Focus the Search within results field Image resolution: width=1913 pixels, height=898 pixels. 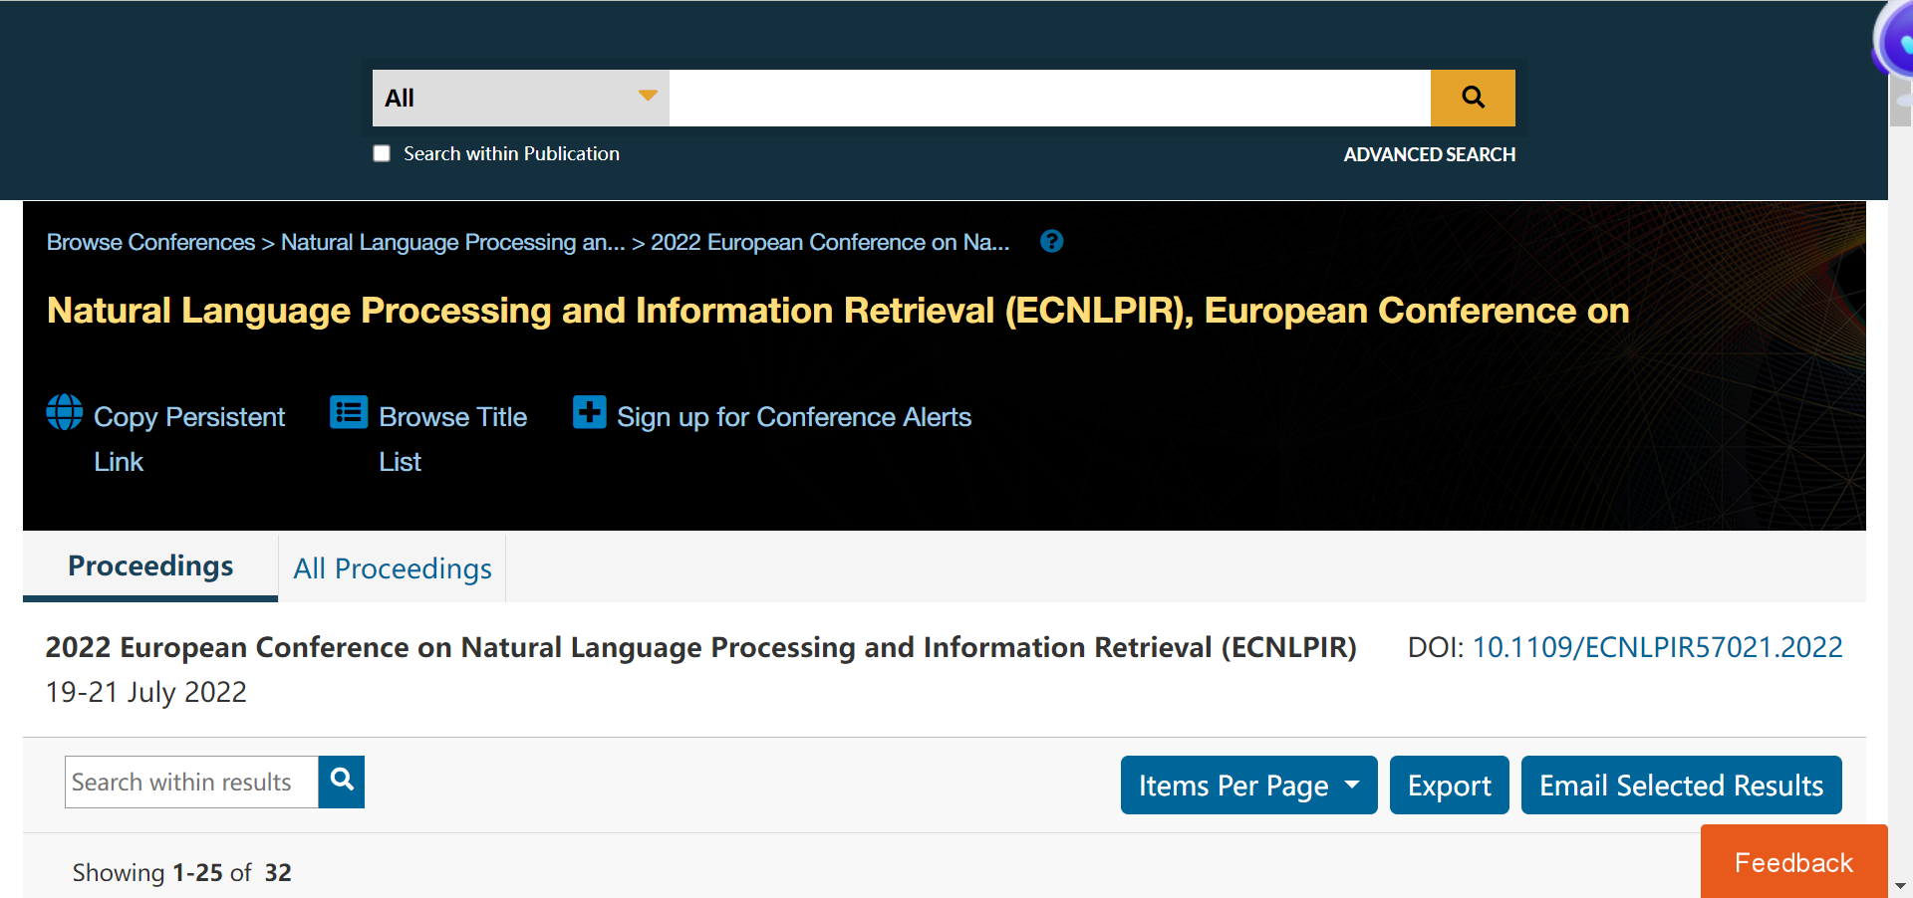pos(191,782)
